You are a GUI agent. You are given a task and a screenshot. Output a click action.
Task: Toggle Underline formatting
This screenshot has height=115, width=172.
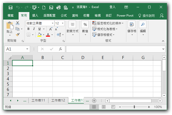pyautogui.click(x=39, y=29)
